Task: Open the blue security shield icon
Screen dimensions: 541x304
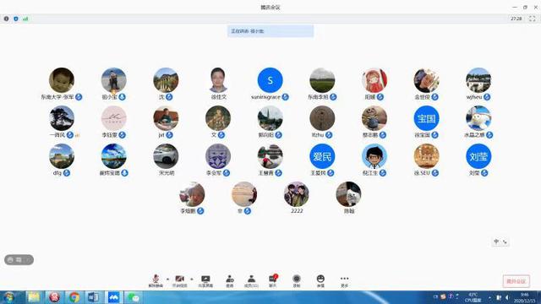Action: [x=16, y=19]
